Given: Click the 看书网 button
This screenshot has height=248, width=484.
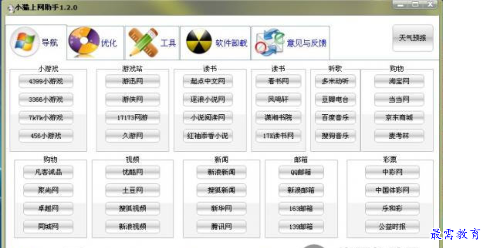Looking at the screenshot, I should point(278,81).
